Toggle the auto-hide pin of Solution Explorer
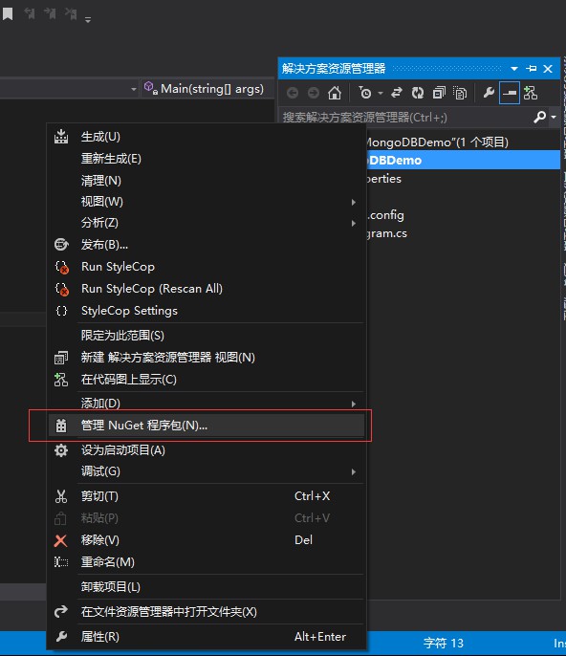Screen dimensions: 566x656 (532, 69)
